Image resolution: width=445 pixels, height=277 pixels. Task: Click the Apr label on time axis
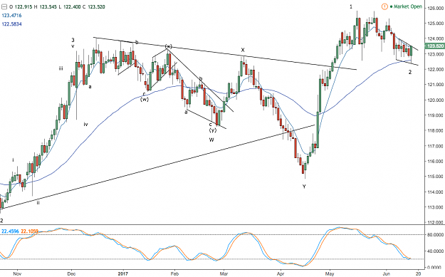[281, 273]
